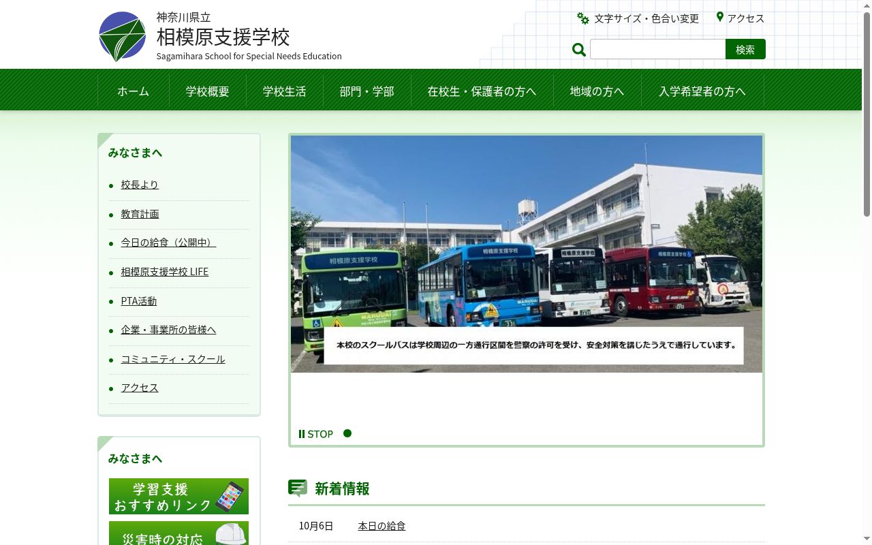The height and width of the screenshot is (545, 872).
Task: Click the map pin access icon
Action: pyautogui.click(x=720, y=17)
